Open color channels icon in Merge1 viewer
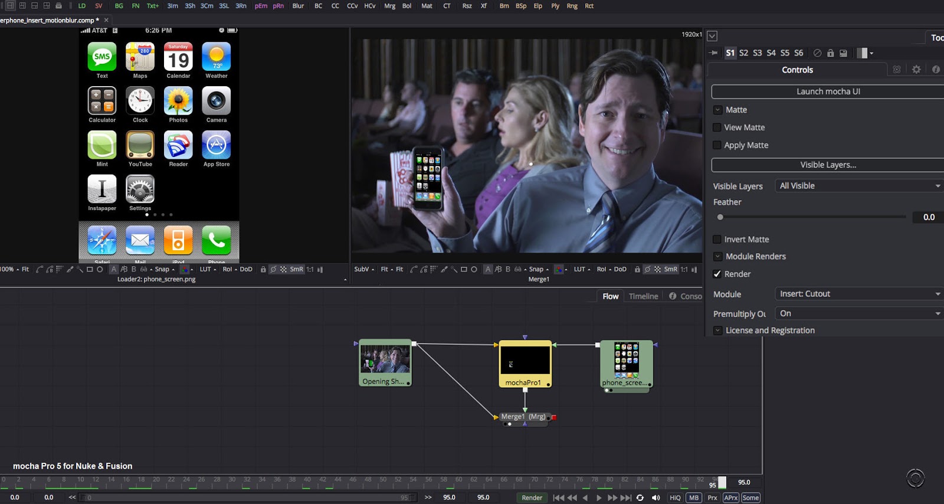The height and width of the screenshot is (504, 944). coord(559,269)
